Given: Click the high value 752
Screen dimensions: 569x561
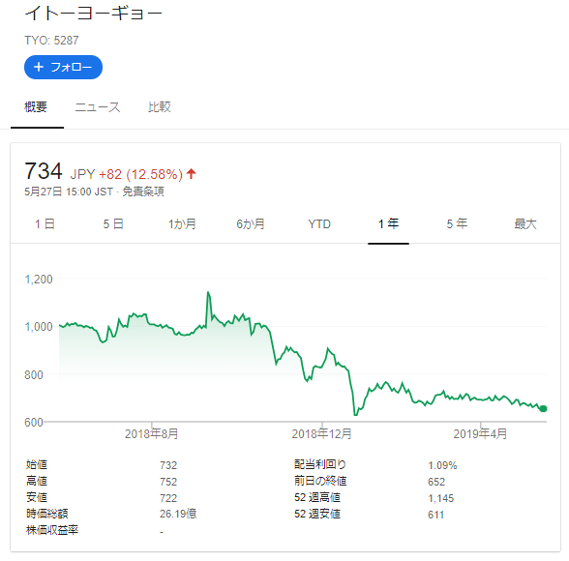Looking at the screenshot, I should 168,482.
